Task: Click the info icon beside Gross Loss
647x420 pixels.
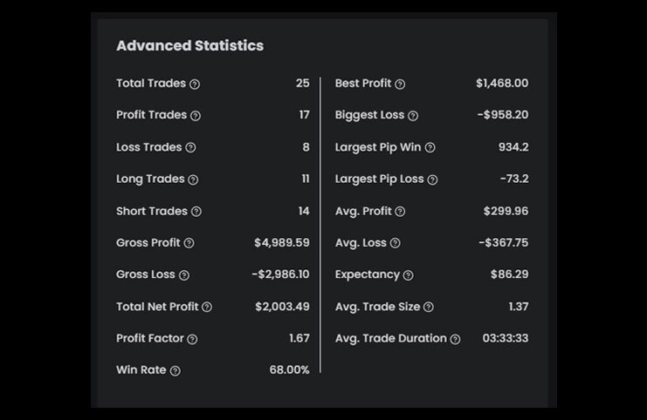Action: click(183, 275)
